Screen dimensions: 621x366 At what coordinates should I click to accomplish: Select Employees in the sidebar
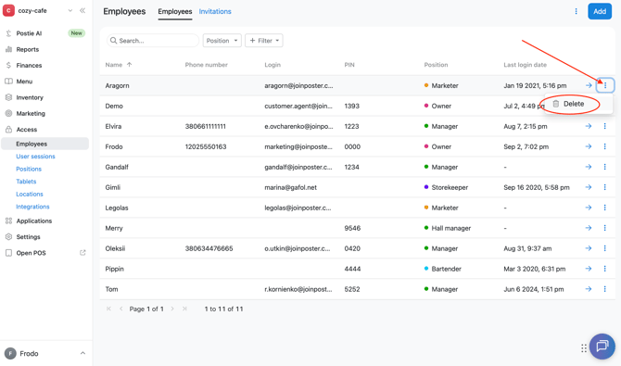pyautogui.click(x=44, y=144)
